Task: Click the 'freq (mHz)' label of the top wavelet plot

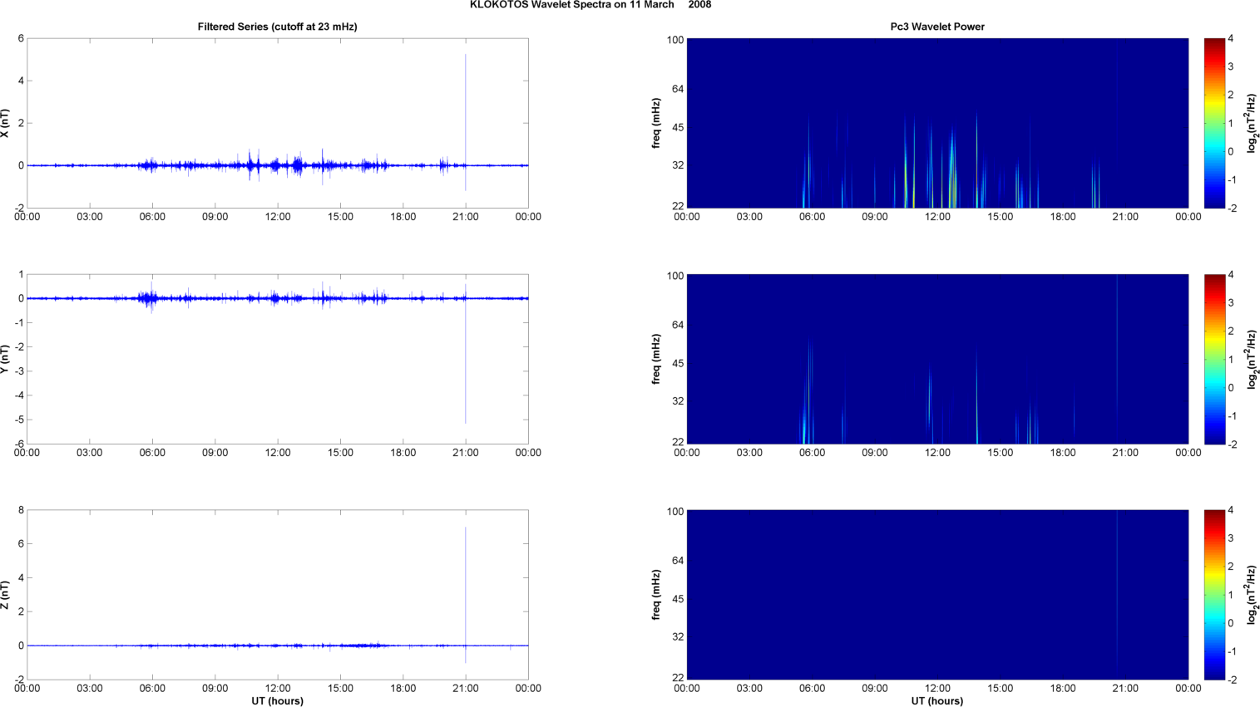Action: pyautogui.click(x=656, y=123)
